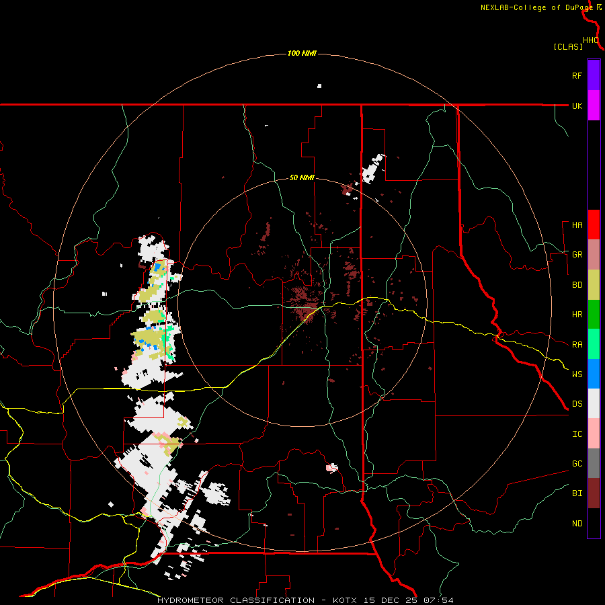605x605 pixels.
Task: Click the RF legend label
Action: 577,75
